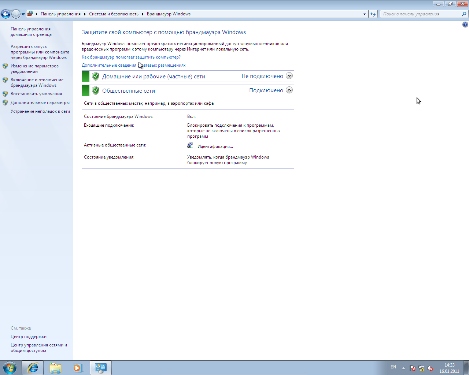469x375 pixels.
Task: Launch Internet Explorer from taskbar
Action: pos(33,368)
